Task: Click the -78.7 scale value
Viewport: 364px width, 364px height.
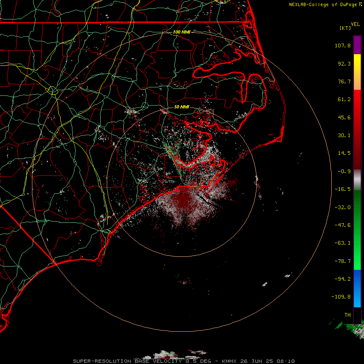Action: tap(343, 261)
